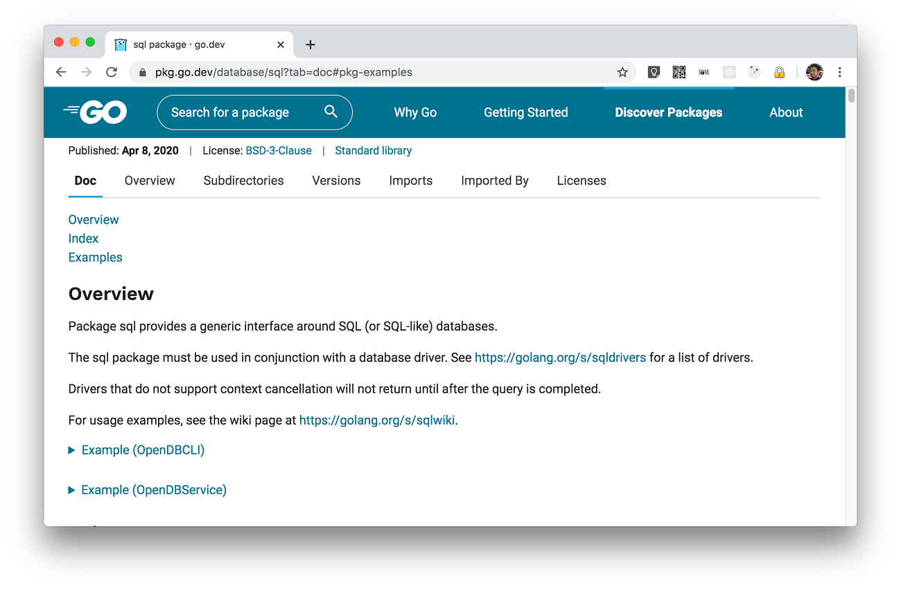Open the QR code extension
Screen dimensions: 901x589
(679, 72)
